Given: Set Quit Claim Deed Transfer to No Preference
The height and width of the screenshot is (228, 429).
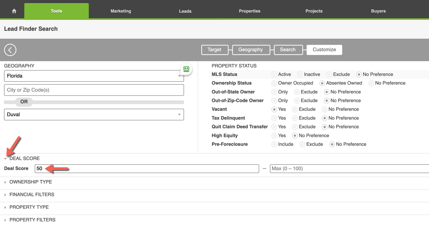Looking at the screenshot, I should pyautogui.click(x=325, y=127).
